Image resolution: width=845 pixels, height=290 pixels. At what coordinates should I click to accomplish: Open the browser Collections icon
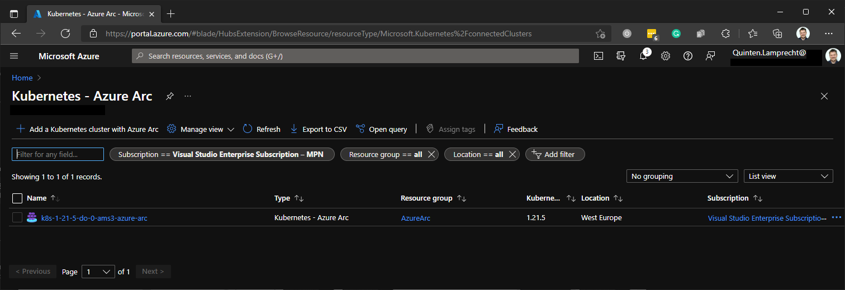777,34
